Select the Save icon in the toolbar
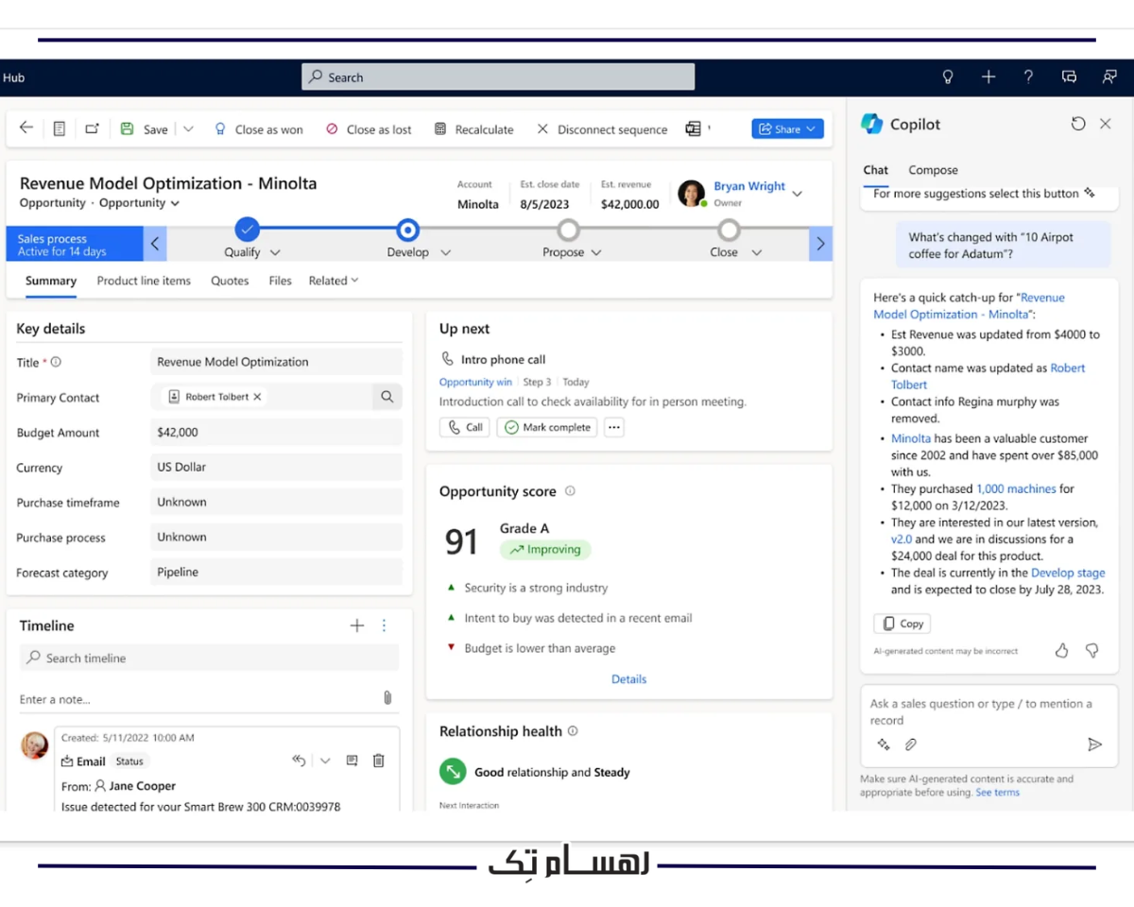 click(x=128, y=128)
